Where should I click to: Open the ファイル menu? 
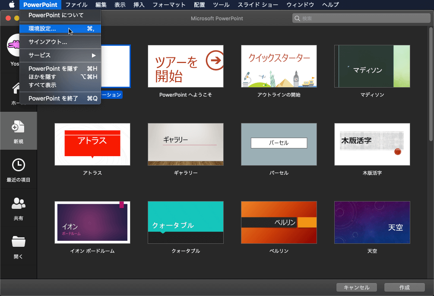[76, 5]
